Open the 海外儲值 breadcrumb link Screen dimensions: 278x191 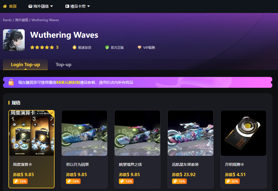pyautogui.click(x=21, y=20)
